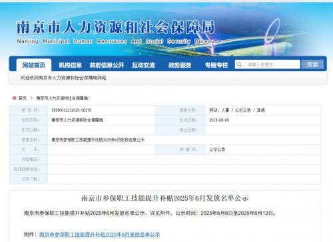Viewport: 333px width, 242px height.
Task: Open the 机构信息 menu
Action: pyautogui.click(x=71, y=65)
